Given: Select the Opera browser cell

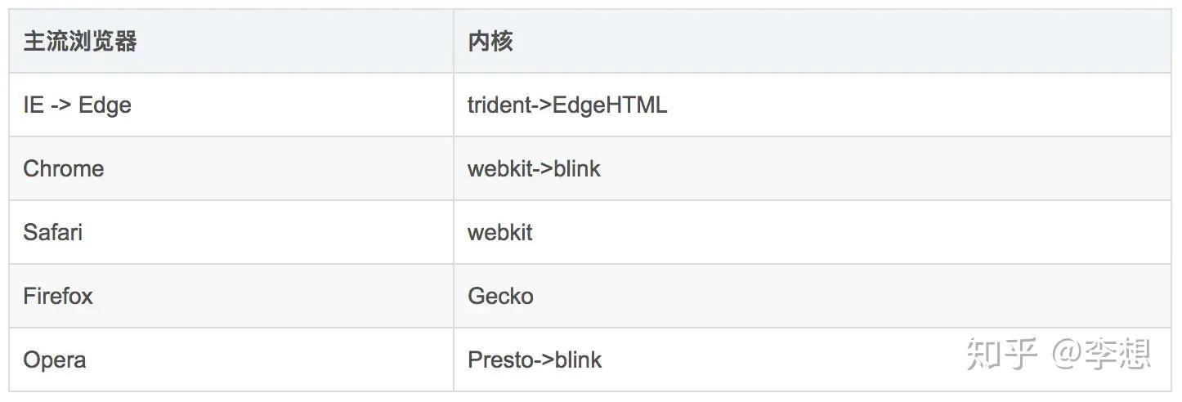Looking at the screenshot, I should tap(54, 360).
